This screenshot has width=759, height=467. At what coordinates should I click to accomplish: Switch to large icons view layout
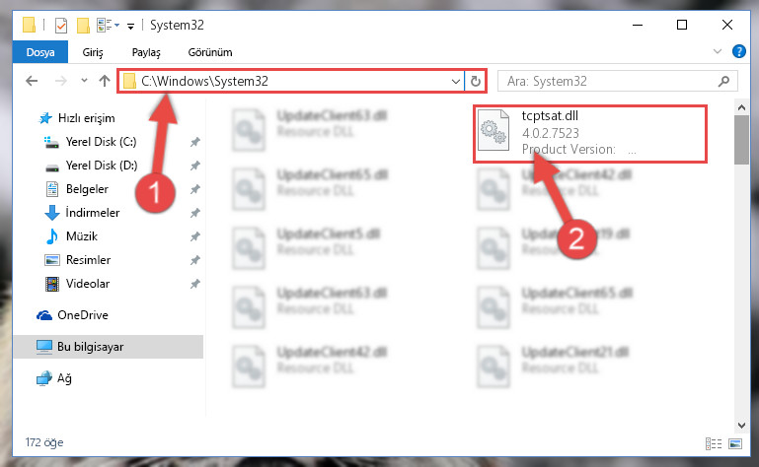click(735, 443)
